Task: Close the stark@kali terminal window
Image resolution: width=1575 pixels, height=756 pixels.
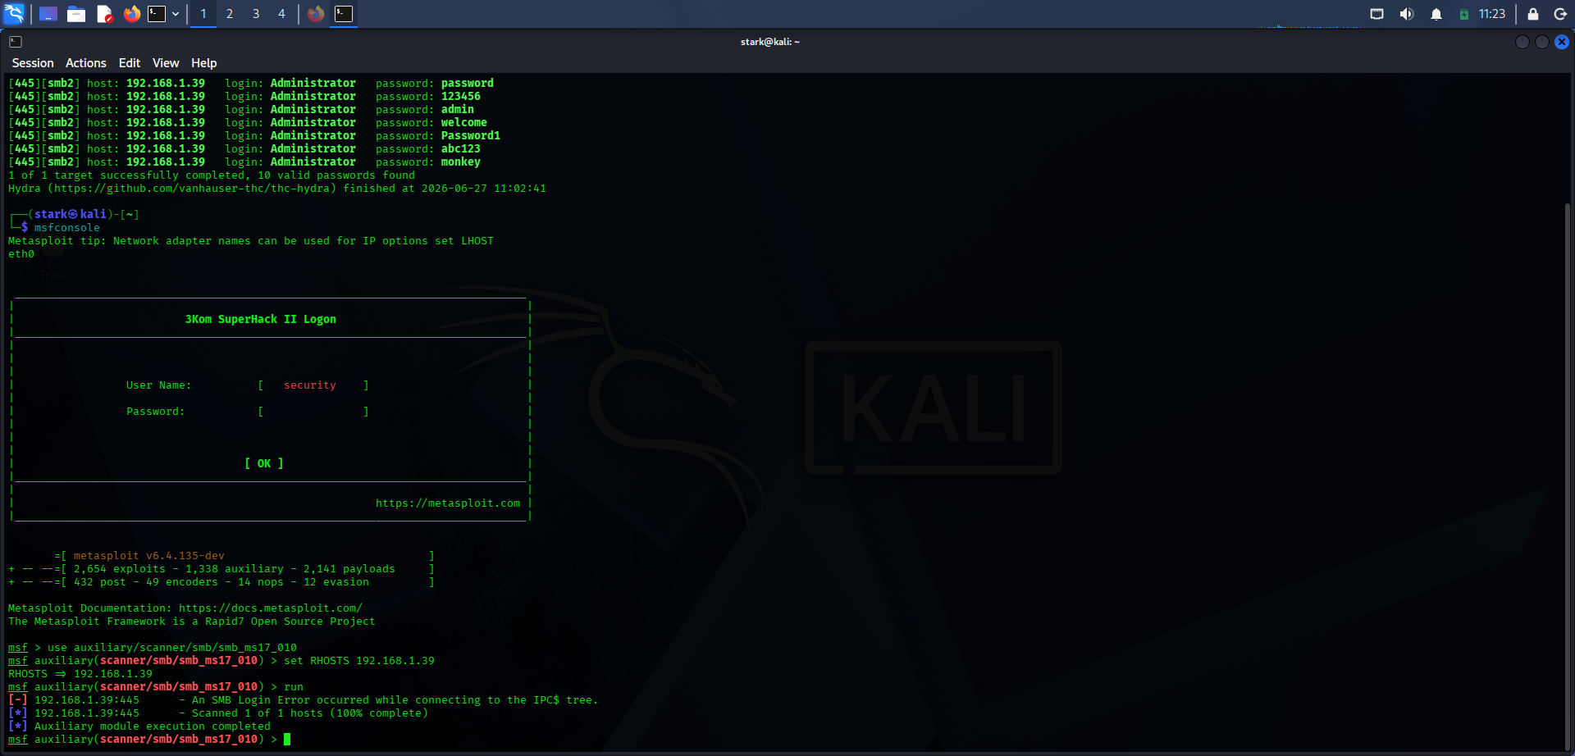Action: pyautogui.click(x=1562, y=42)
